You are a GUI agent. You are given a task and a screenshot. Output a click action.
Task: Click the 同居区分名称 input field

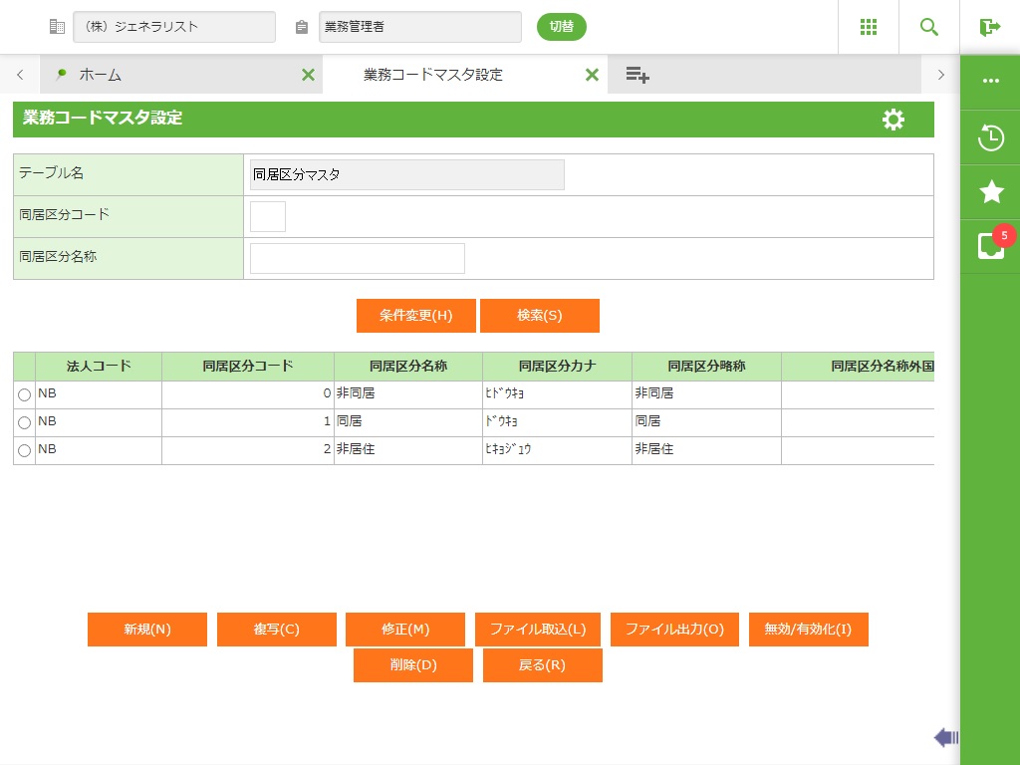pyautogui.click(x=357, y=258)
